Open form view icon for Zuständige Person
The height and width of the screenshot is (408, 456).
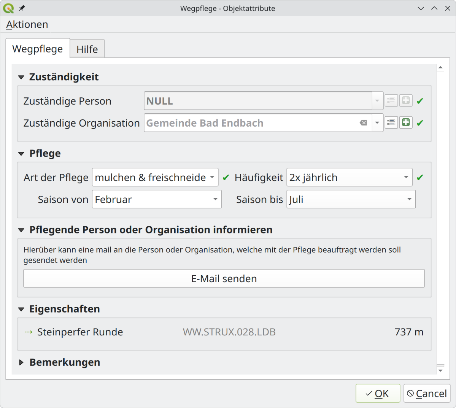click(x=391, y=101)
